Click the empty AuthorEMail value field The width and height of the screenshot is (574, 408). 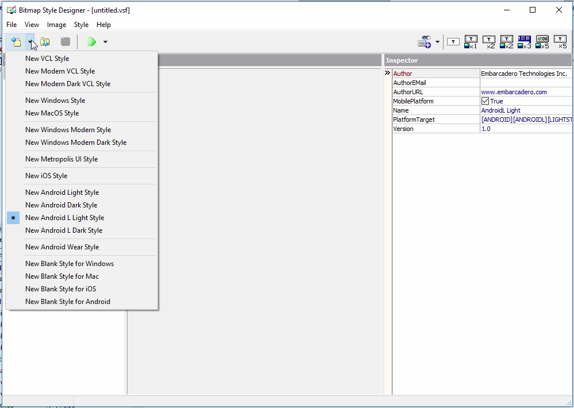click(526, 83)
